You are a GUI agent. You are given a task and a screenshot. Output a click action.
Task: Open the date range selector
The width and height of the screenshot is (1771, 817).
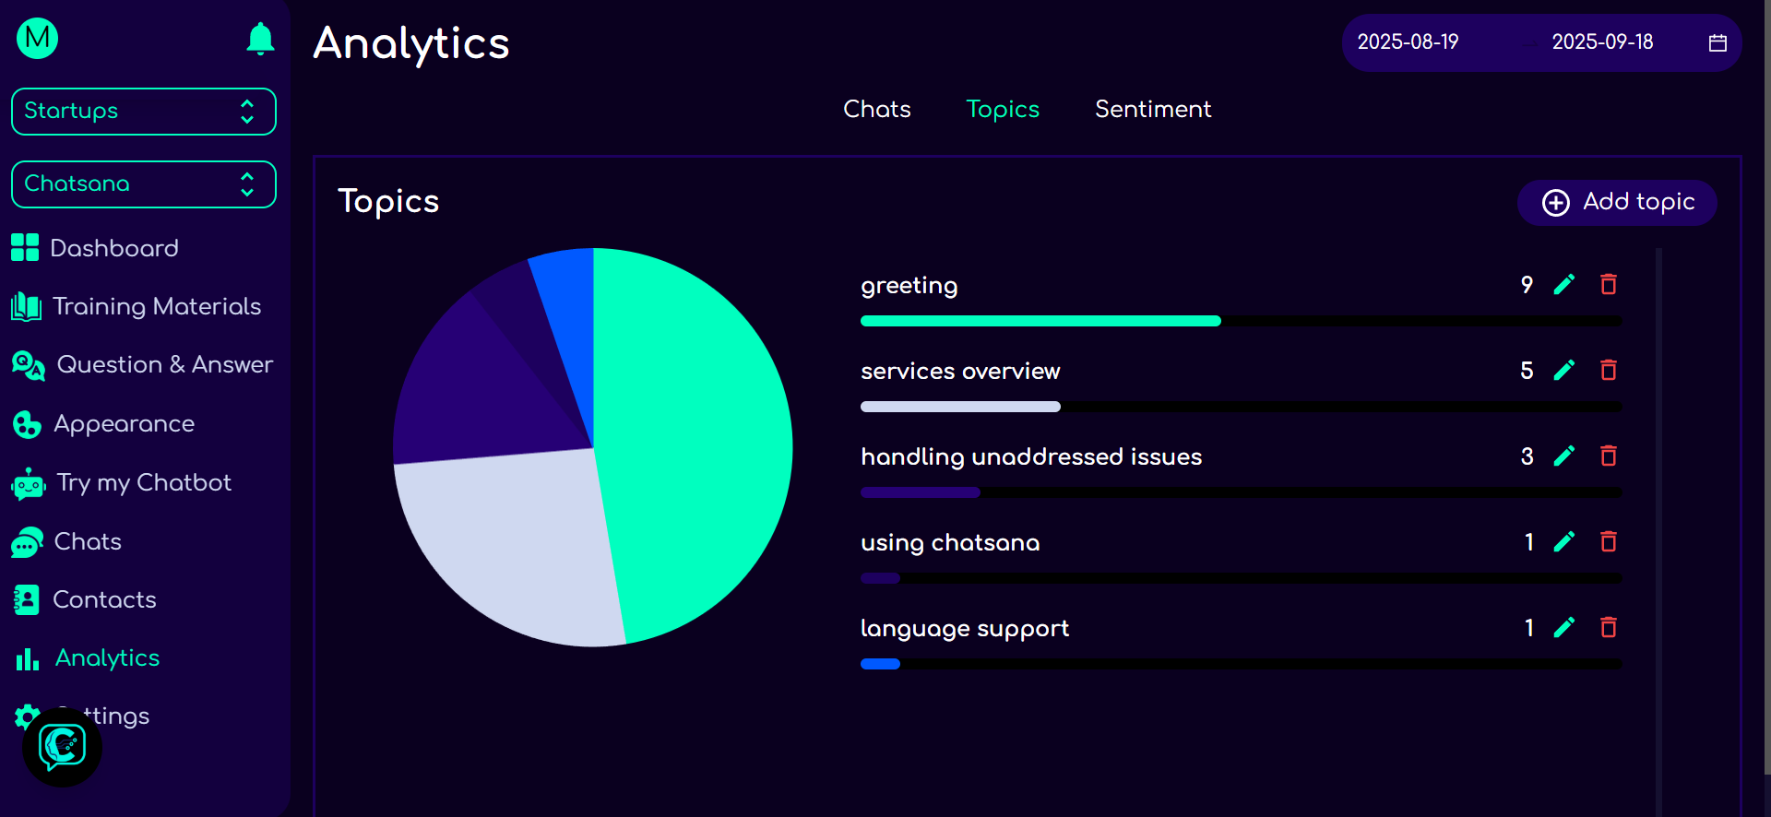(1540, 42)
